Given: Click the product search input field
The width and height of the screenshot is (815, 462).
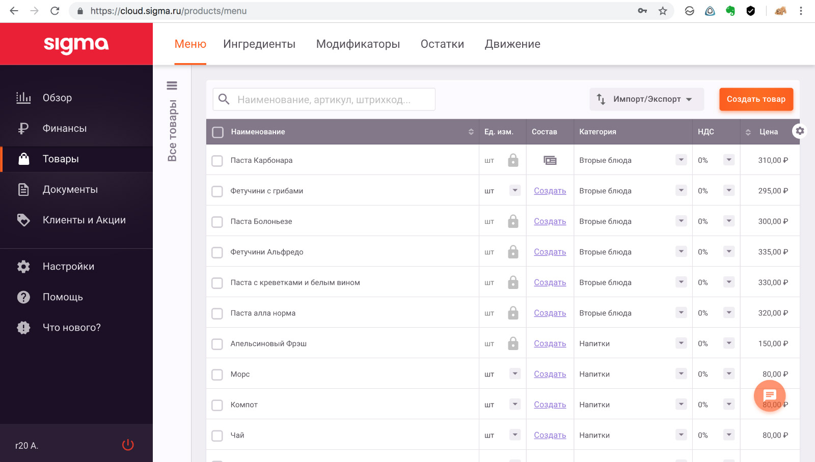Looking at the screenshot, I should (324, 99).
